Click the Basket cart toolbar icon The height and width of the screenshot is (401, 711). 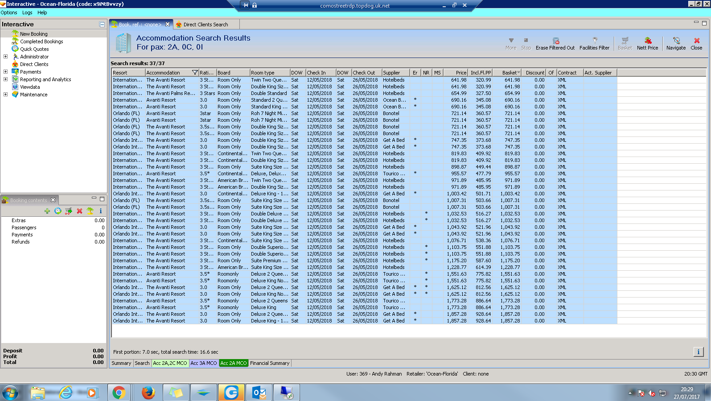pyautogui.click(x=625, y=43)
